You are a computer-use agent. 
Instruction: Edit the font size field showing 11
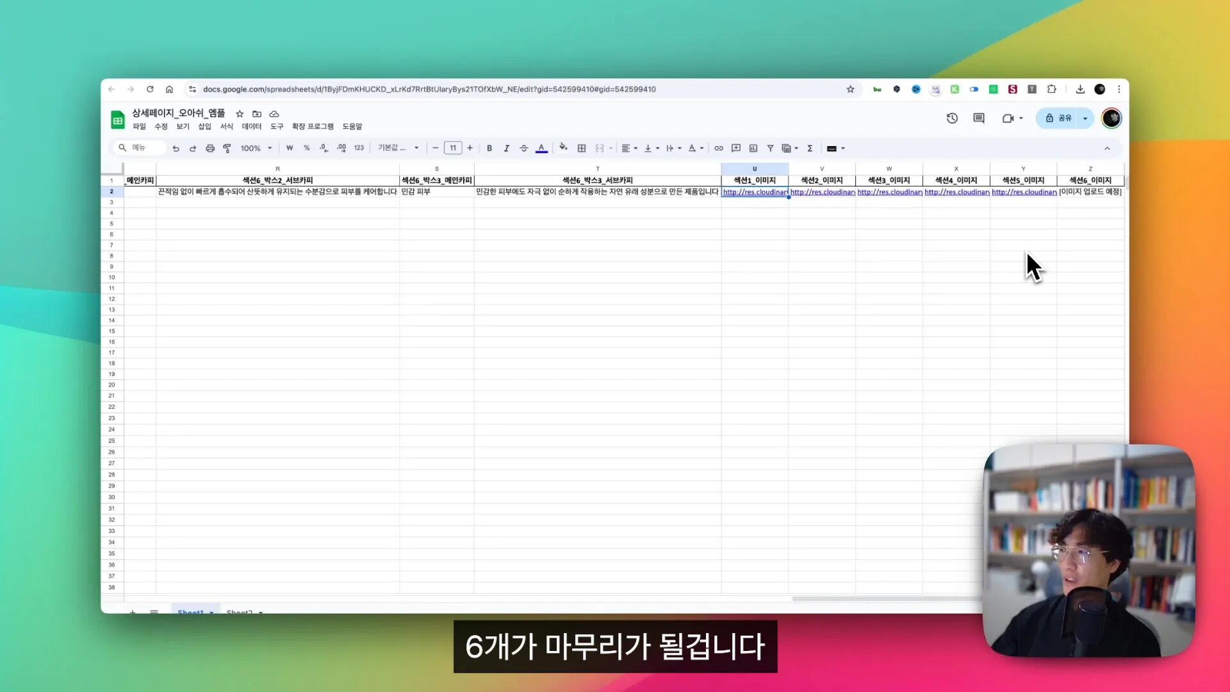tap(453, 148)
